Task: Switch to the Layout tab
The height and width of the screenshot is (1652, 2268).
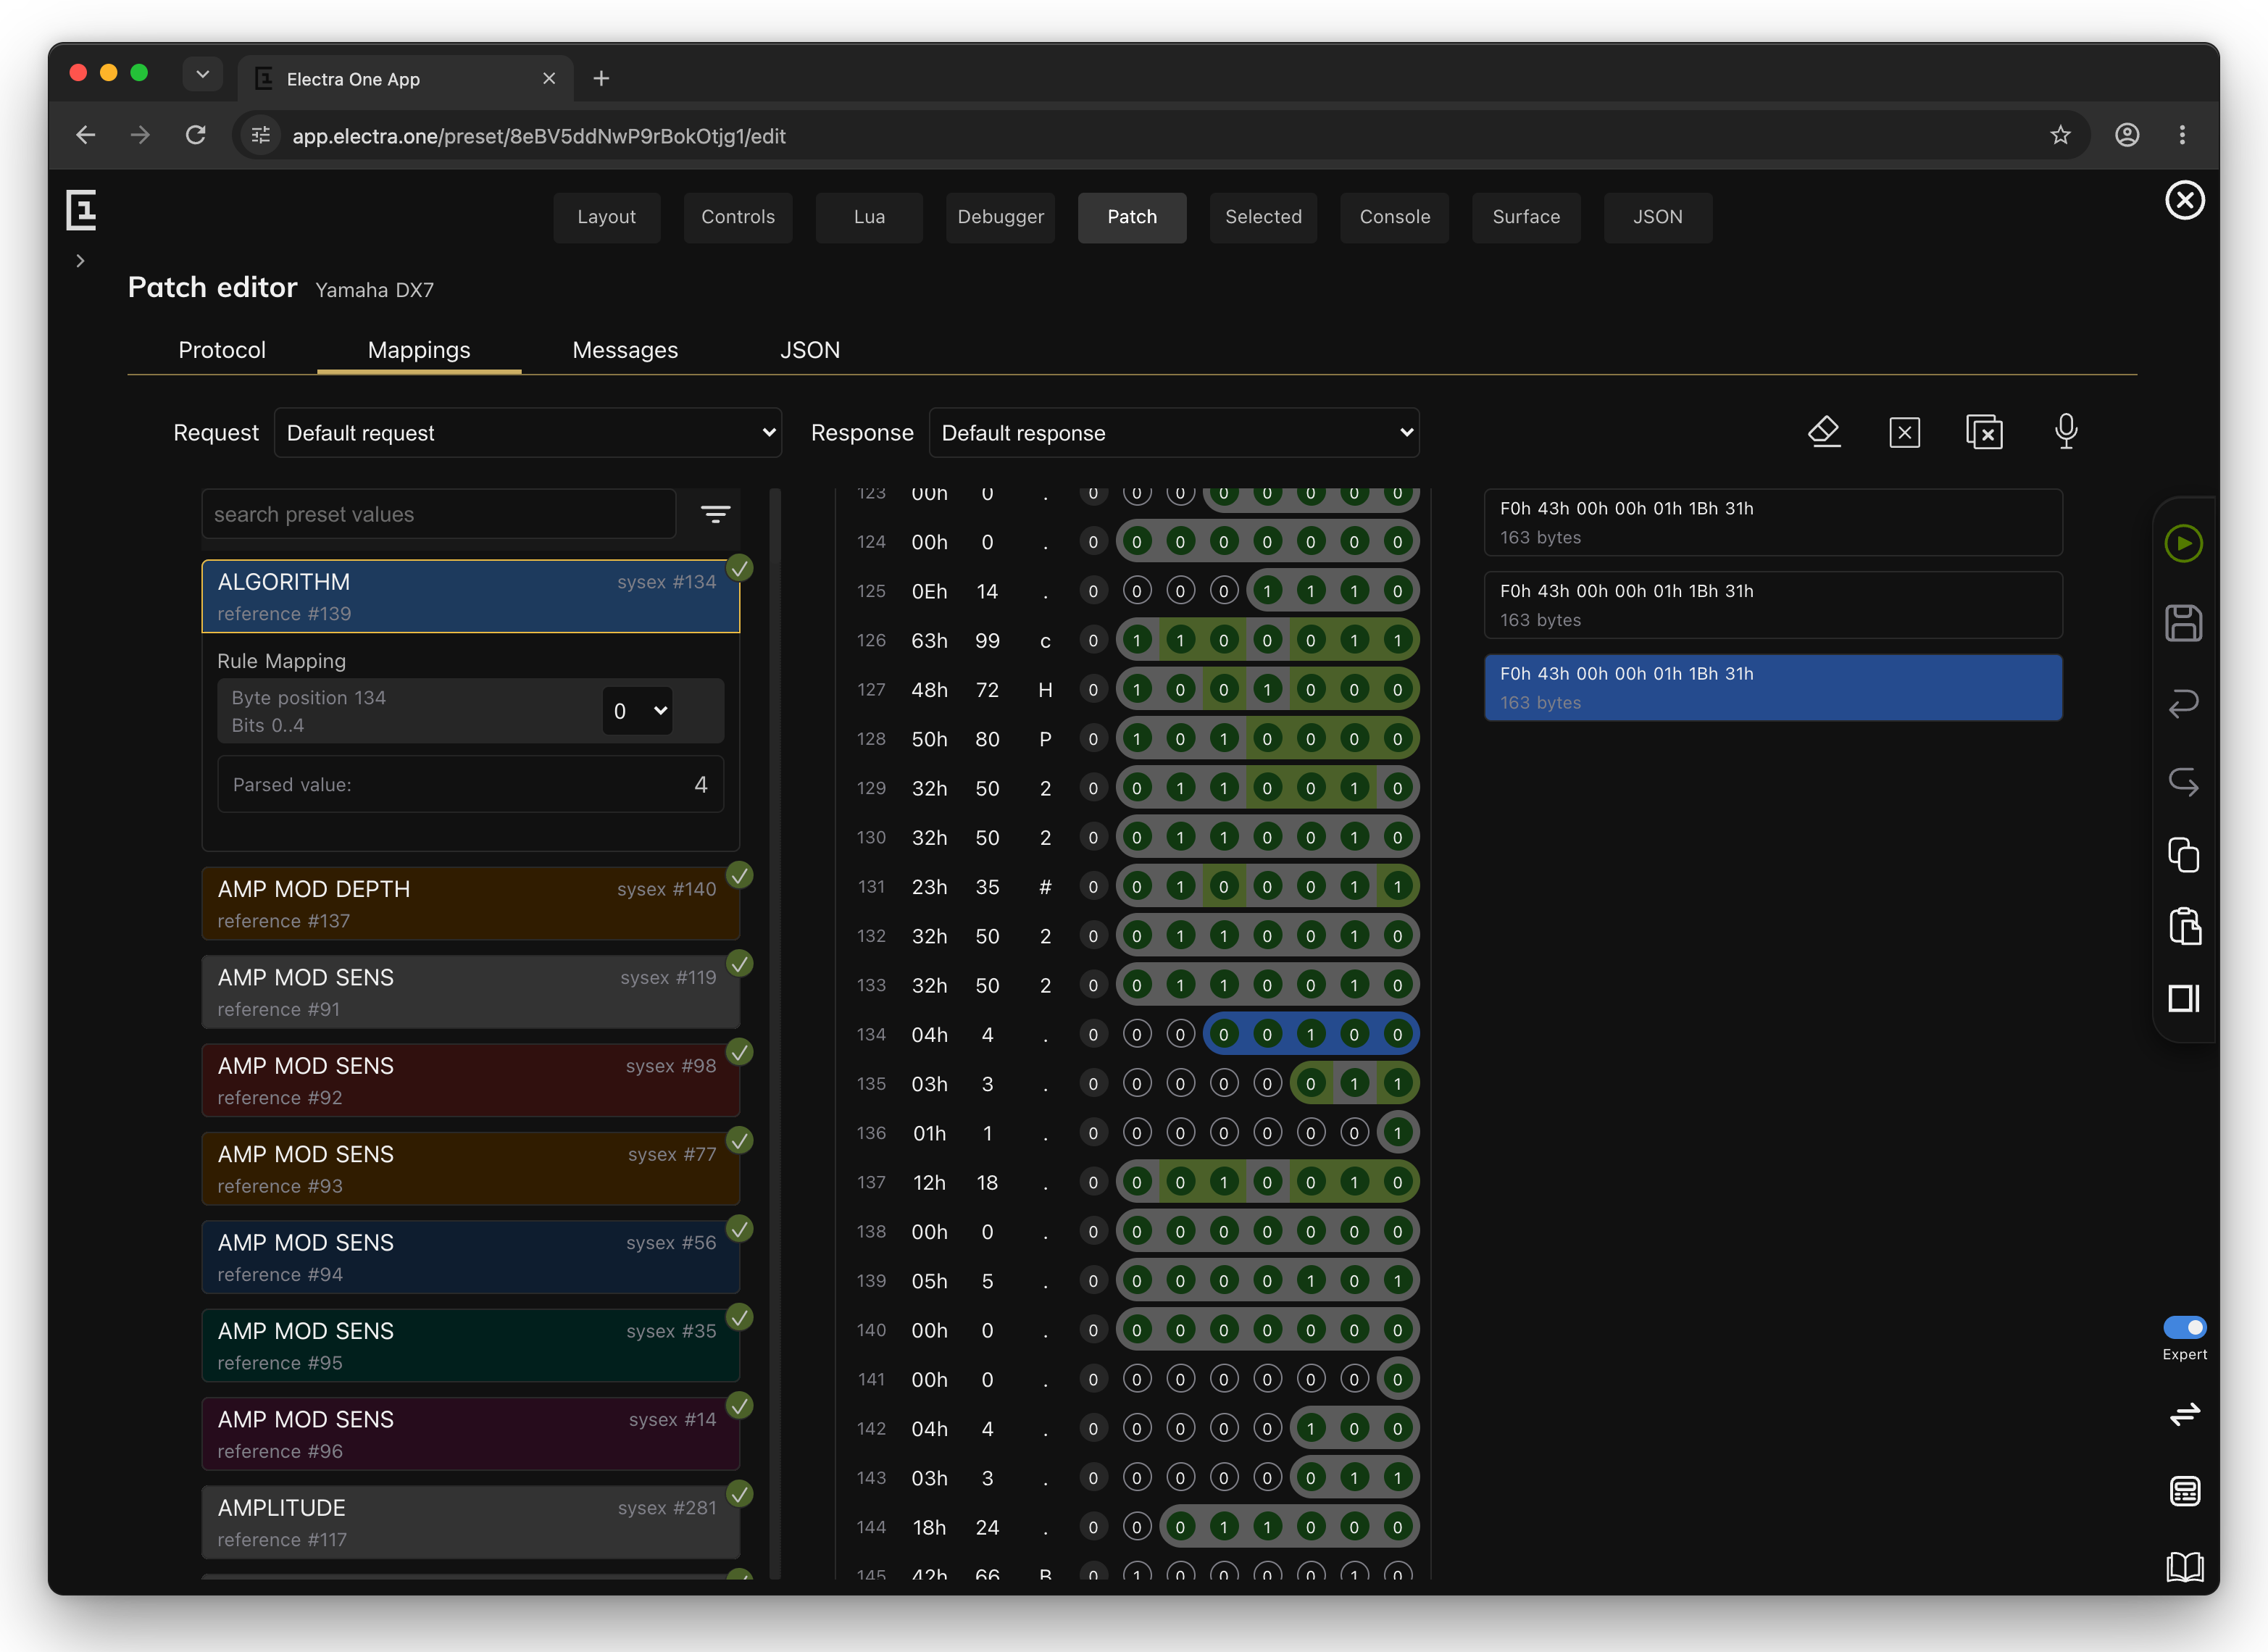Action: pyautogui.click(x=606, y=217)
